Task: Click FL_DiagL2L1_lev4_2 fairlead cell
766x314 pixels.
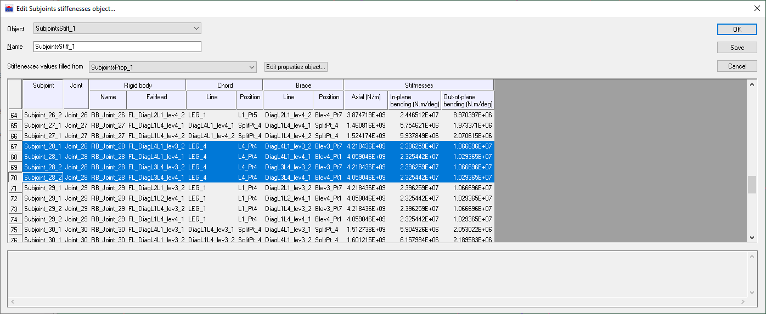Action: [x=156, y=115]
